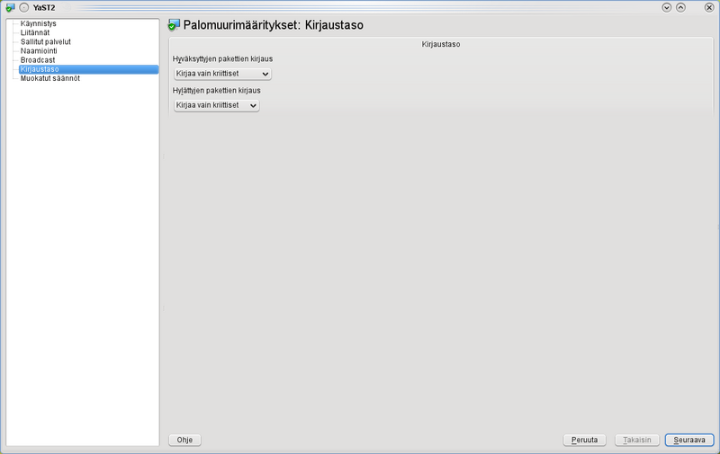Select the highlighted Kirjaustaso item
This screenshot has height=454, width=720.
pyautogui.click(x=40, y=69)
